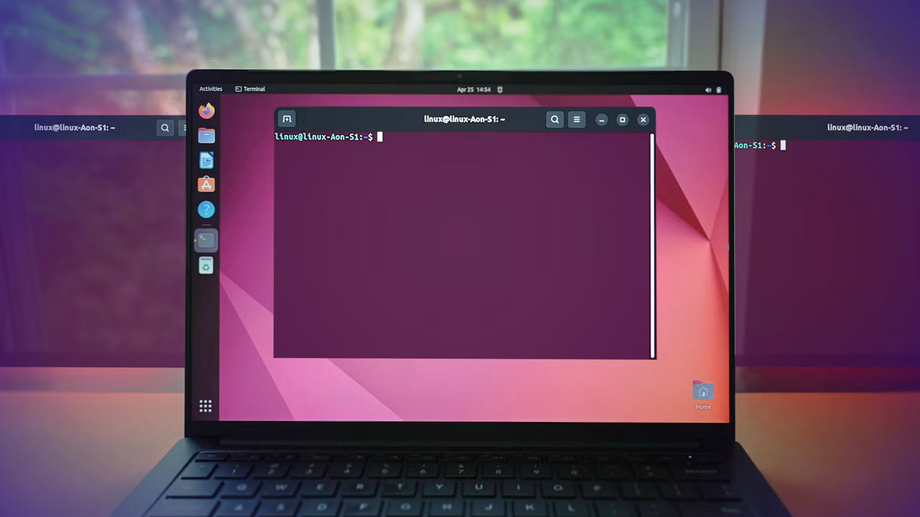The image size is (920, 517).
Task: Open the Trash from the dock
Action: pos(206,265)
